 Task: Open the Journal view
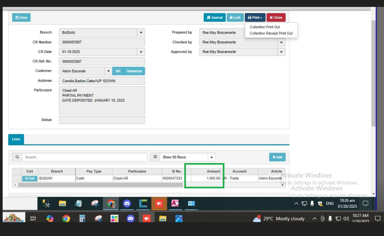215,17
